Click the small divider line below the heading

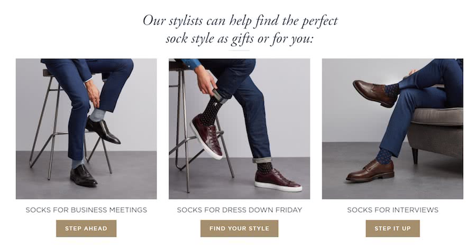tap(240, 50)
